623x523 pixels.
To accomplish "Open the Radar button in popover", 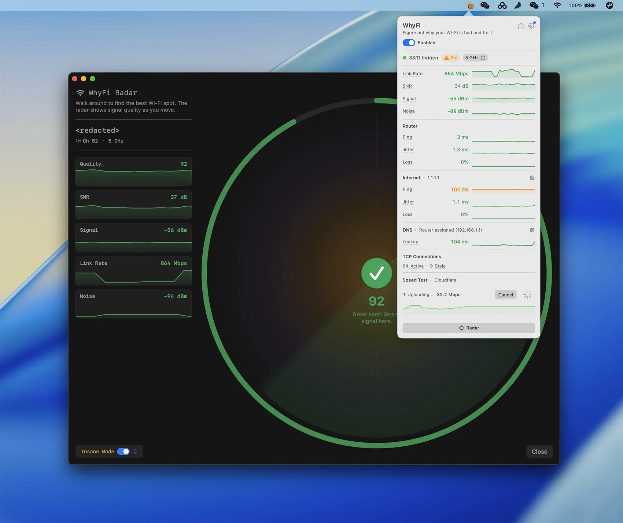I will [x=468, y=328].
